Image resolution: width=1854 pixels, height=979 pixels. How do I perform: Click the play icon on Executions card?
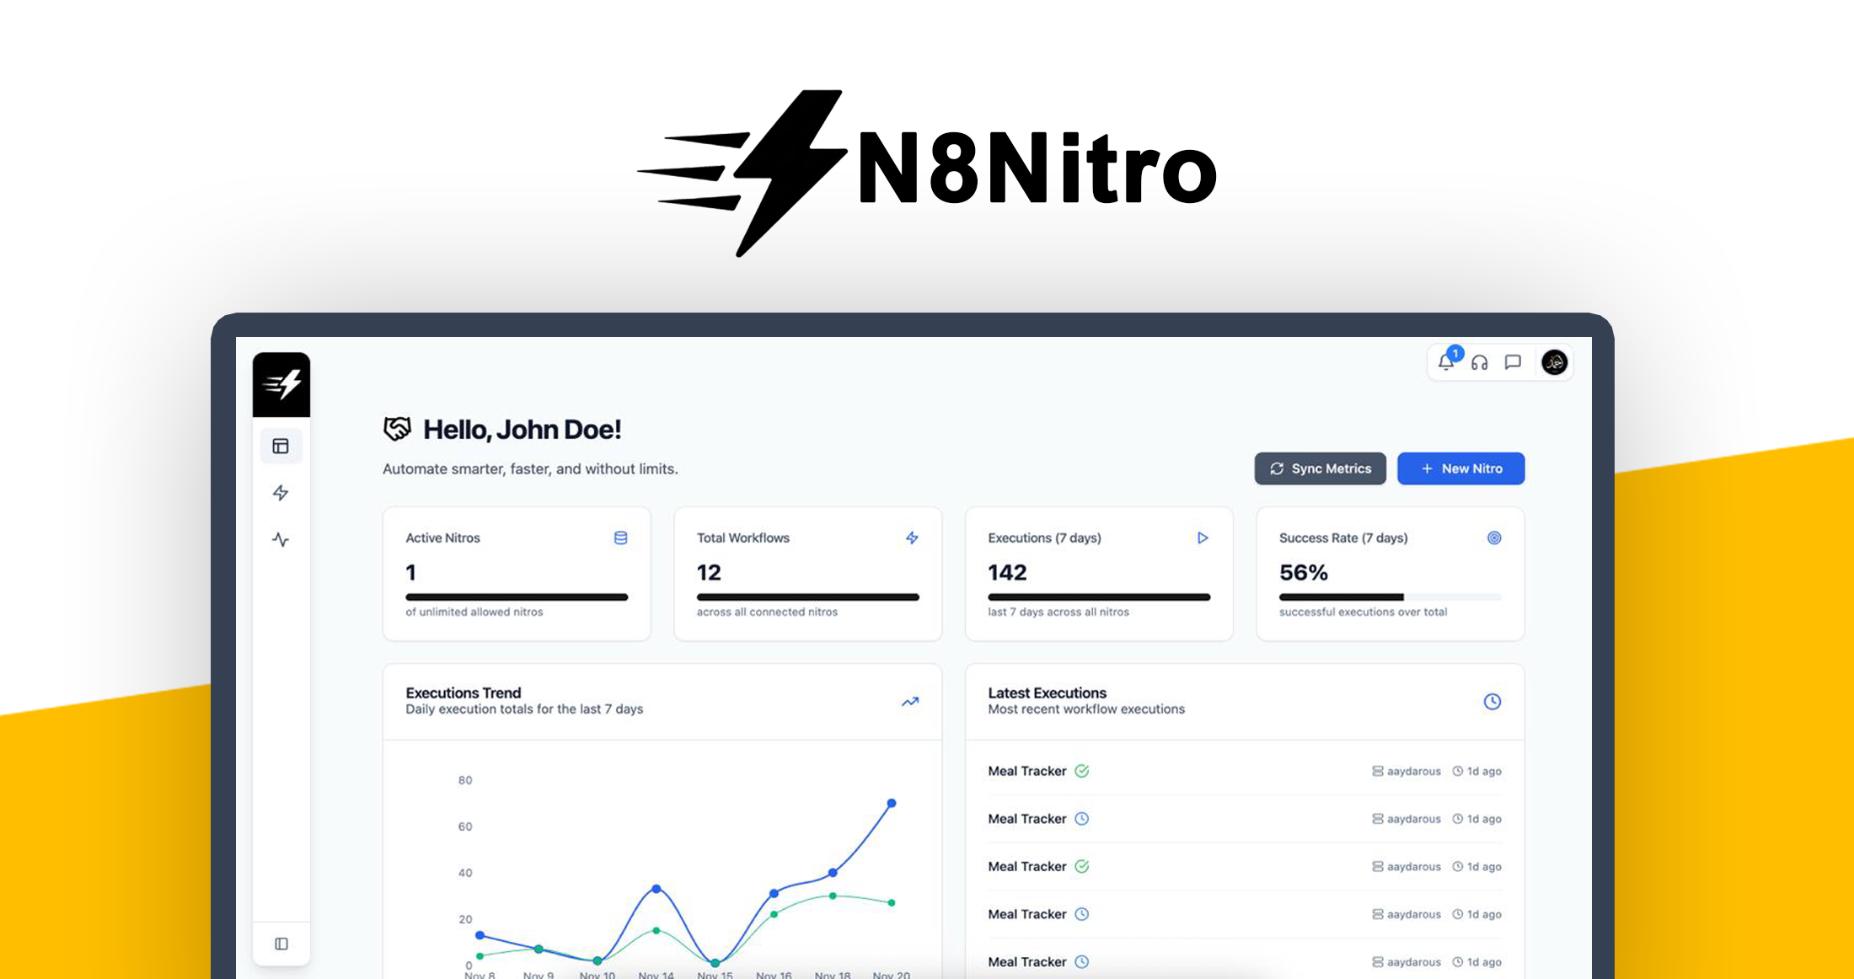[1203, 538]
